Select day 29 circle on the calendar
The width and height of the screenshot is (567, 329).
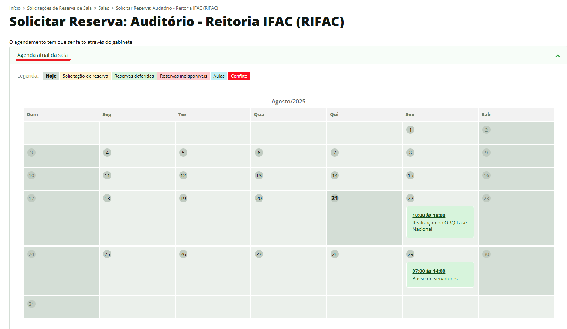[x=410, y=254]
